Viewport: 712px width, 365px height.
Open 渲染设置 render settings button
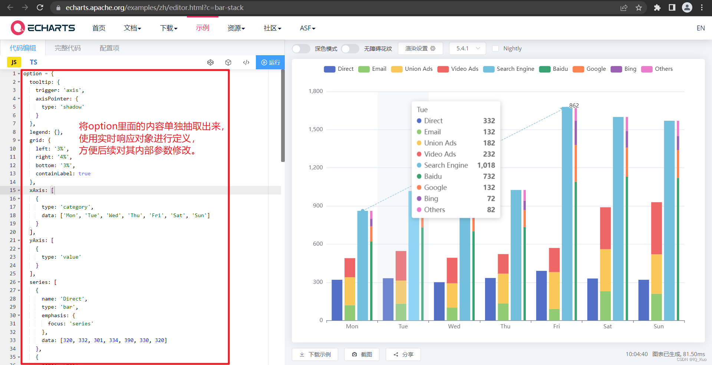click(x=420, y=49)
